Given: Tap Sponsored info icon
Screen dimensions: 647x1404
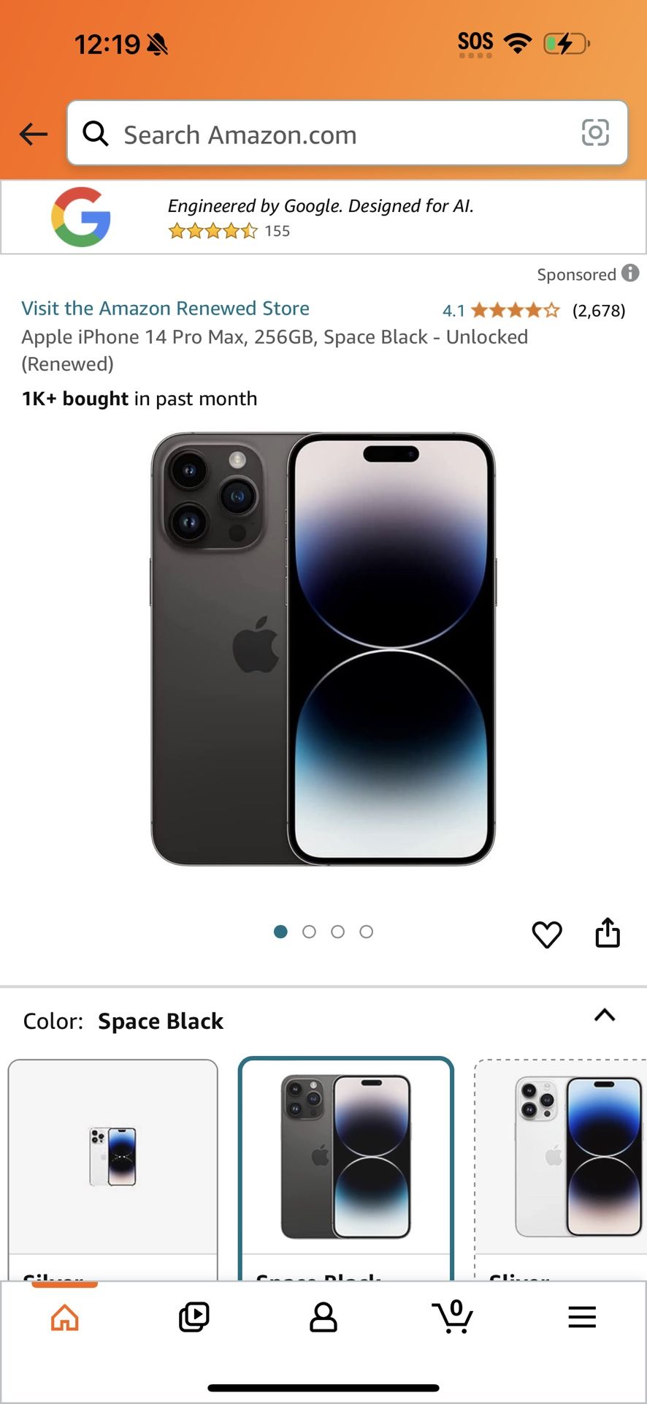Looking at the screenshot, I should [x=630, y=273].
